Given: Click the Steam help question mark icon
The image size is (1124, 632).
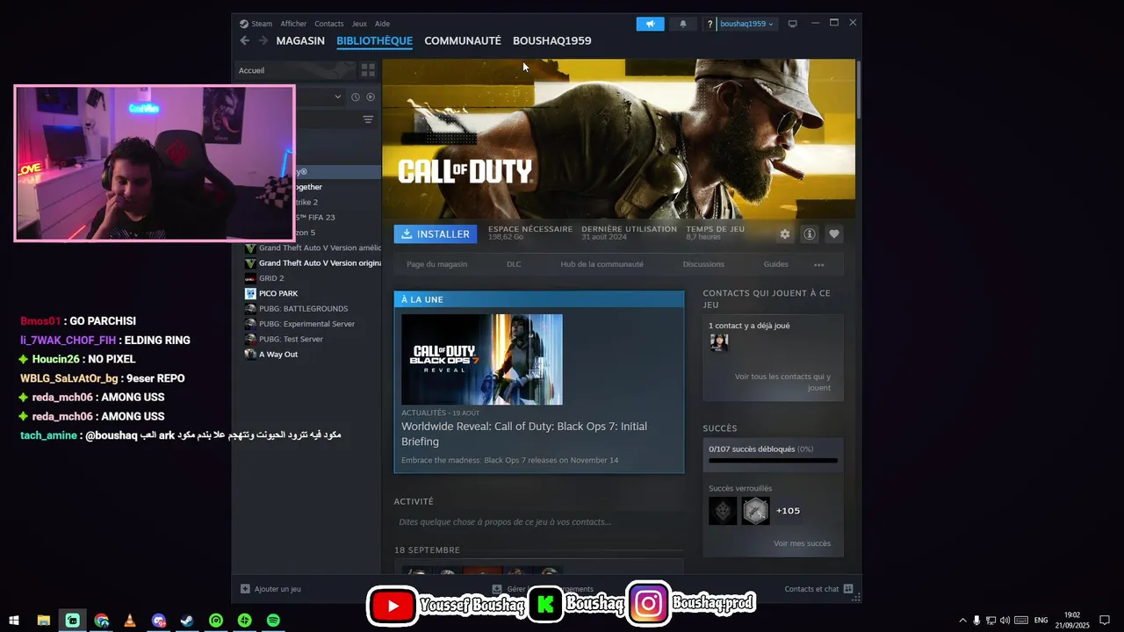Looking at the screenshot, I should (x=710, y=24).
